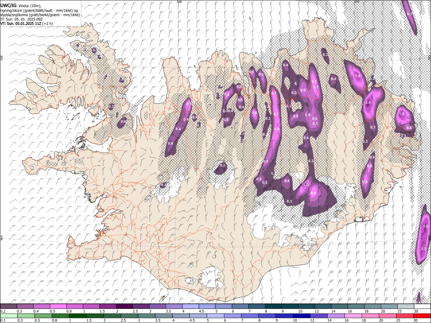Select the snow legend swatch between 6 and 7
This screenshot has width=431, height=323.
tap(240, 307)
